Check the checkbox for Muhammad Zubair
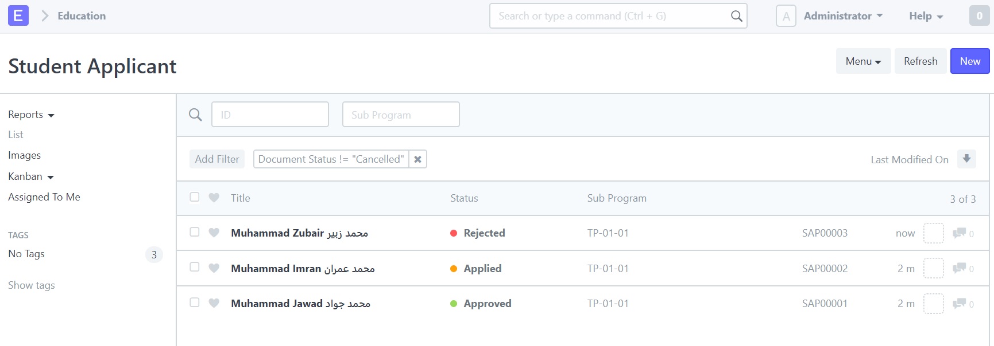The image size is (994, 346). tap(194, 233)
